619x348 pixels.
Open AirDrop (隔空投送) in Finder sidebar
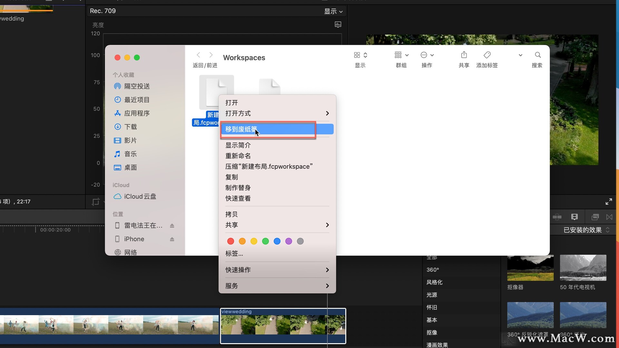[x=132, y=86]
